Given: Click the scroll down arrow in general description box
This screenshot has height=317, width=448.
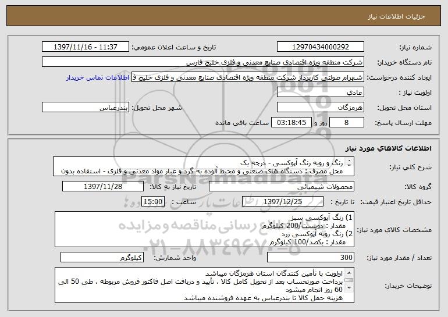Looking at the screenshot, I should coord(349,166).
